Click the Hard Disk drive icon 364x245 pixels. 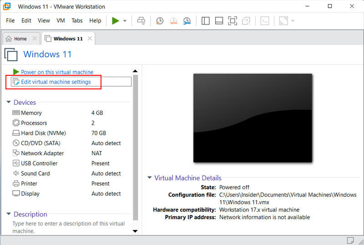click(16, 133)
